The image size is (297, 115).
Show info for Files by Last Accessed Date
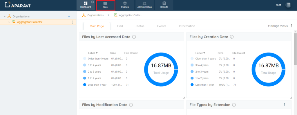[134, 37]
